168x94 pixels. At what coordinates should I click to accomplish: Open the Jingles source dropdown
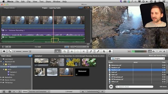coord(138,58)
